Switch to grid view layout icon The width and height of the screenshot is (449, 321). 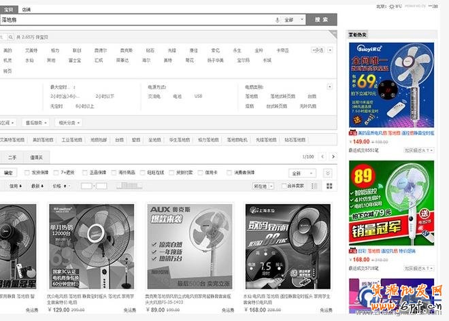point(330,186)
